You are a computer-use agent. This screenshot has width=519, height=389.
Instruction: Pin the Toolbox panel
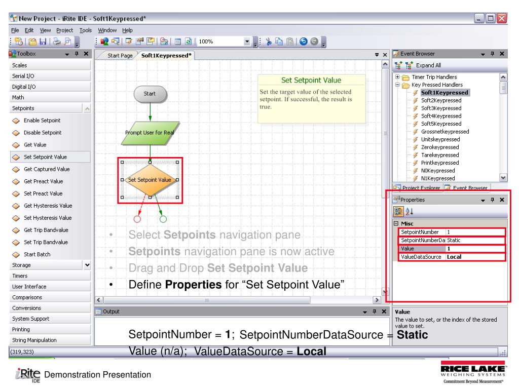click(x=77, y=54)
